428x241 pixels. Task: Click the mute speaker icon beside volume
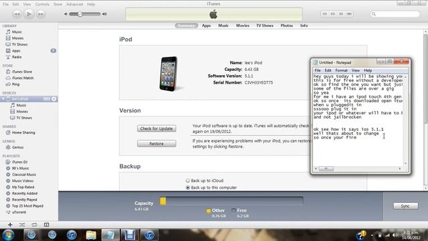66,14
